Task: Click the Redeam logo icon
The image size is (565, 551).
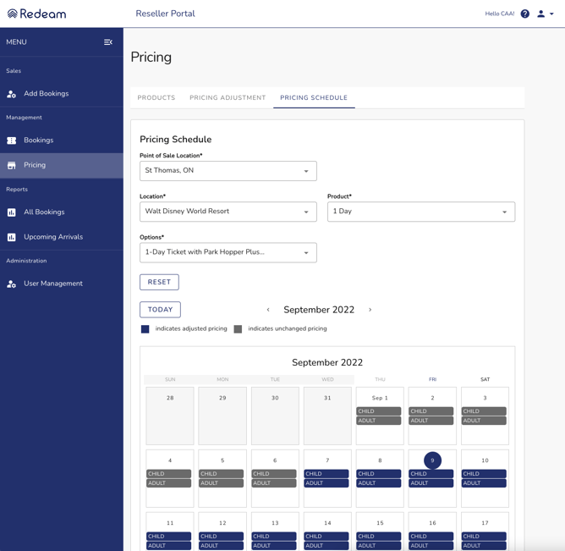Action: tap(12, 14)
